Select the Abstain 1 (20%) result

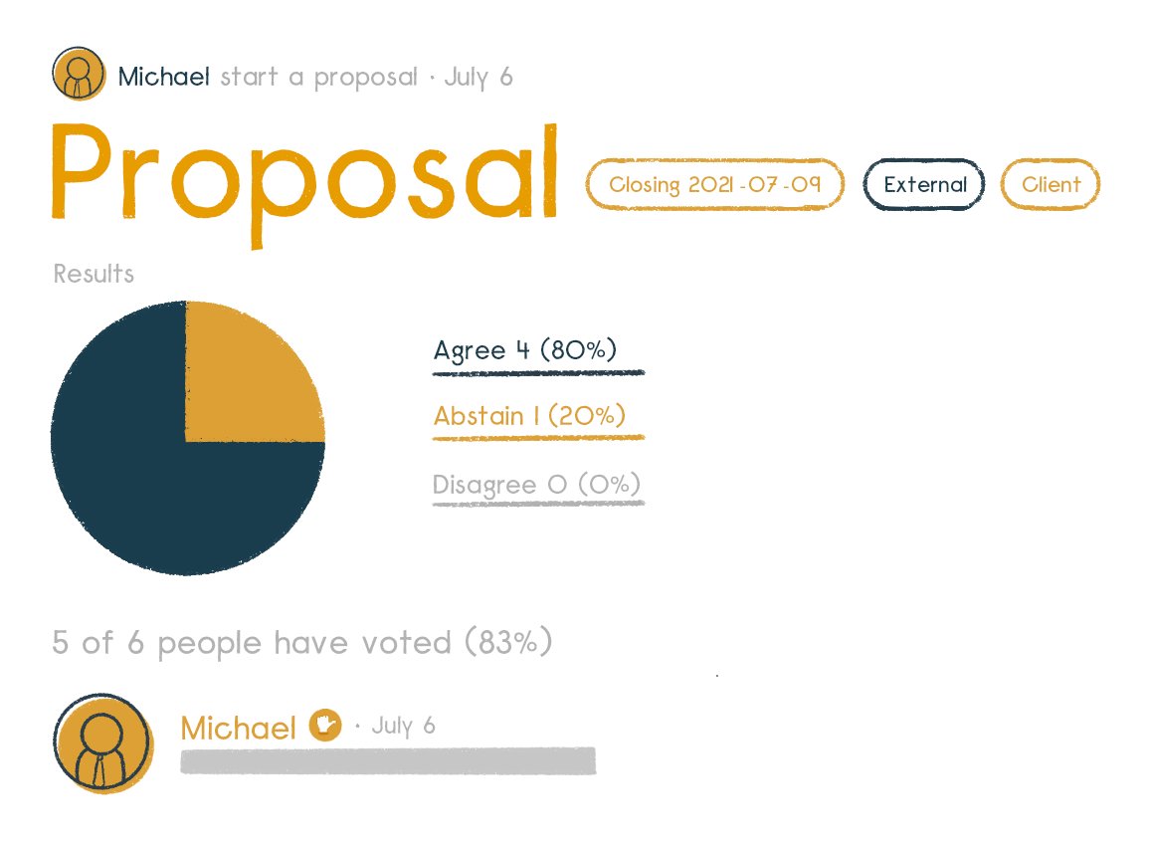point(530,416)
